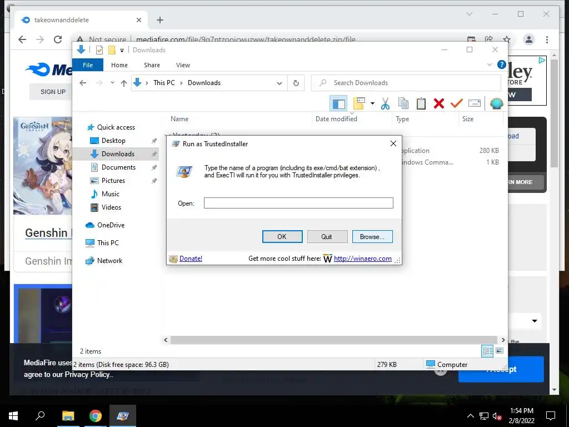
Task: Click the Copy icon in Explorer toolbar
Action: click(x=403, y=103)
